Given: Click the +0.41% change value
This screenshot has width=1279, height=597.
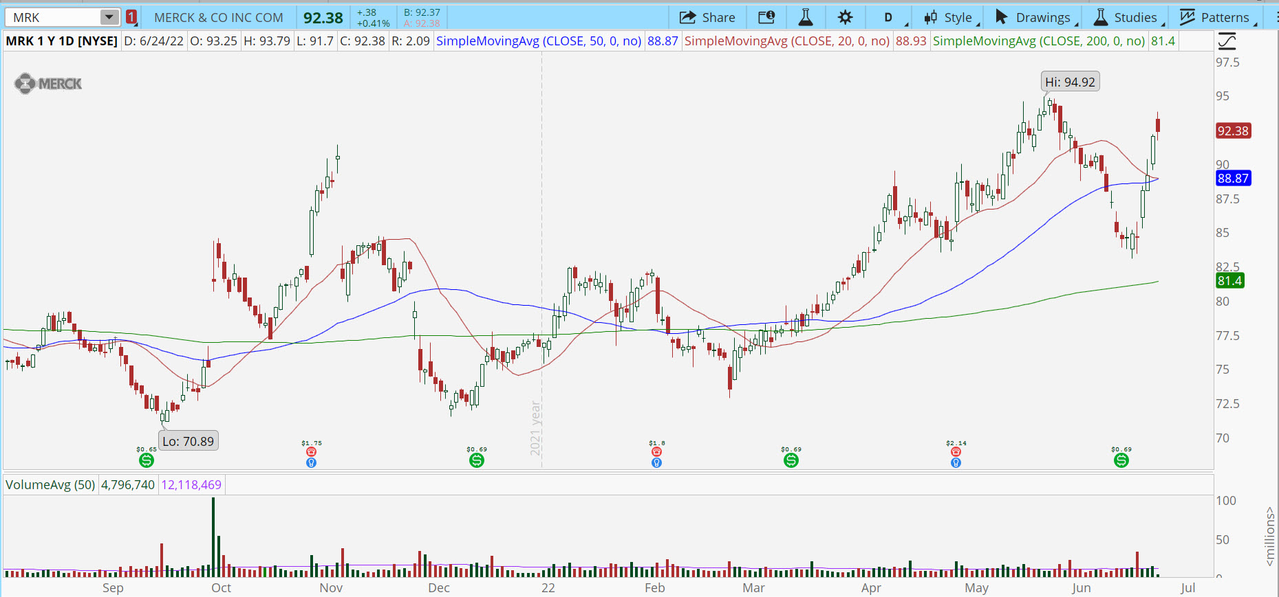Looking at the screenshot, I should pos(374,23).
